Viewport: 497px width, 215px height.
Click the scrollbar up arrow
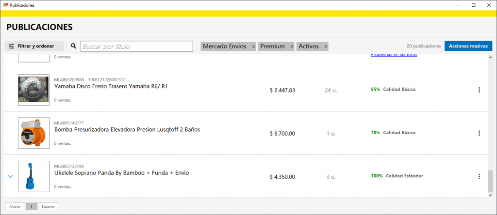(490, 57)
